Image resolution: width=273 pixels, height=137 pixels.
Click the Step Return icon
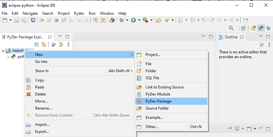coord(86,20)
